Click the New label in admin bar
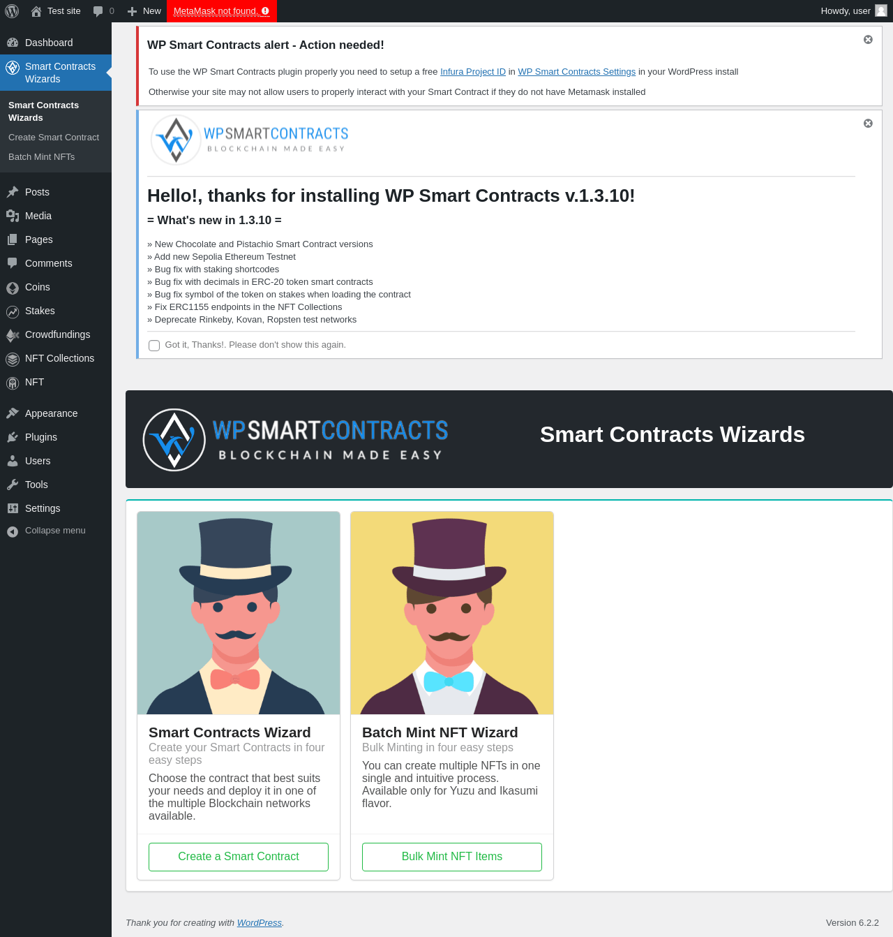The width and height of the screenshot is (893, 937). tap(152, 11)
